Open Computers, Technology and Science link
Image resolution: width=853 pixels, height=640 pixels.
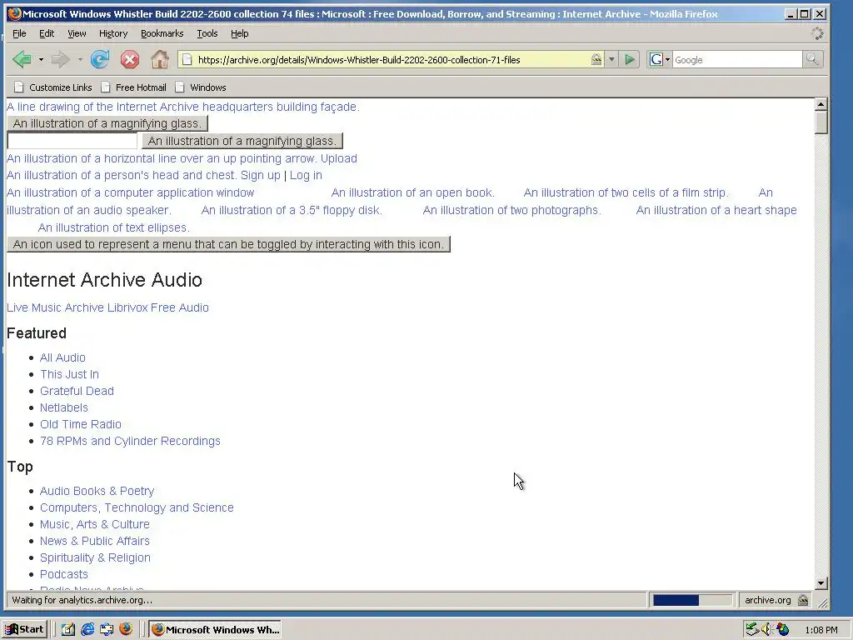tap(137, 507)
